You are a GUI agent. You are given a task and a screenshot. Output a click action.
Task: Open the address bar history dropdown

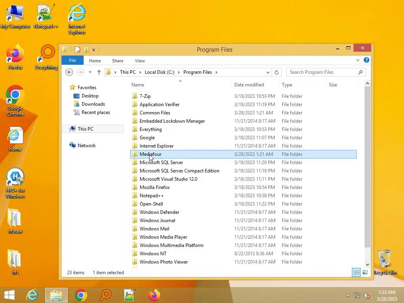point(268,73)
